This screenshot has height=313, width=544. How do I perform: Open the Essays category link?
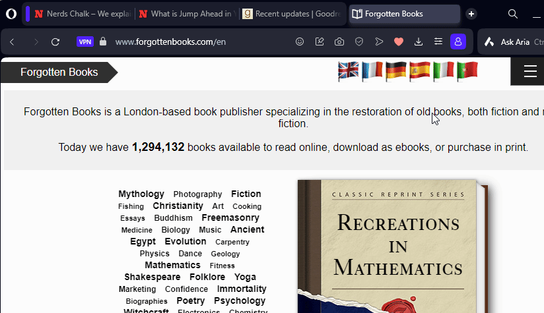[133, 218]
